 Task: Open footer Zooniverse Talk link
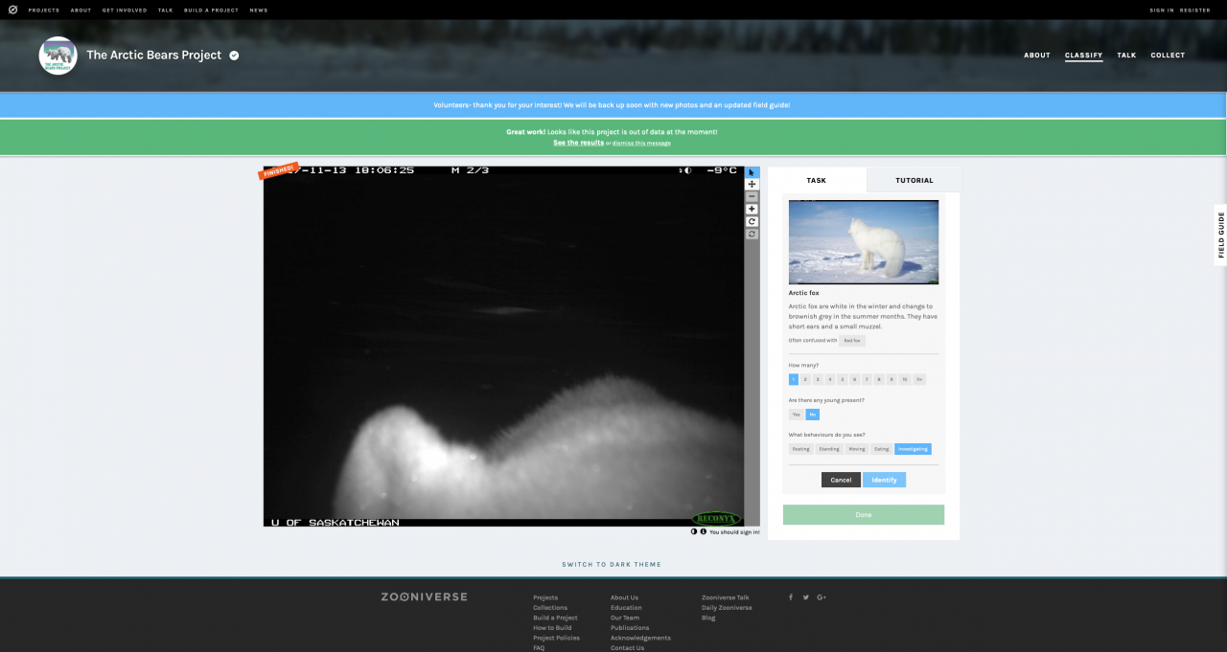726,597
